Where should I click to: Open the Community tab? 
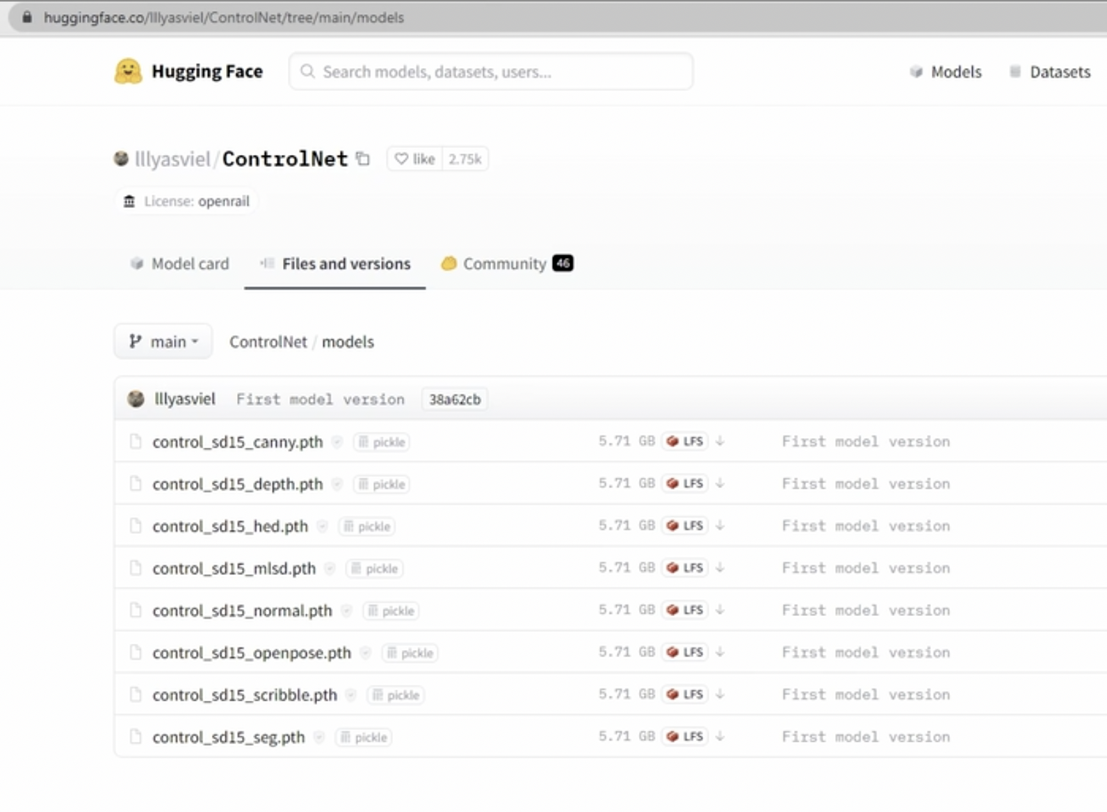507,264
